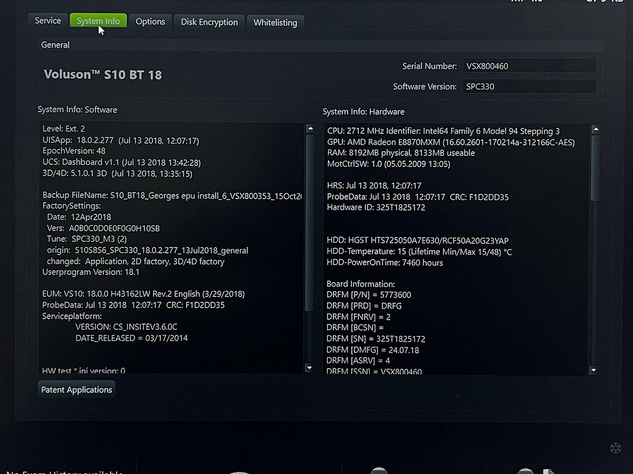Go to the Whitelisting tab
The image size is (633, 474).
pyautogui.click(x=275, y=23)
